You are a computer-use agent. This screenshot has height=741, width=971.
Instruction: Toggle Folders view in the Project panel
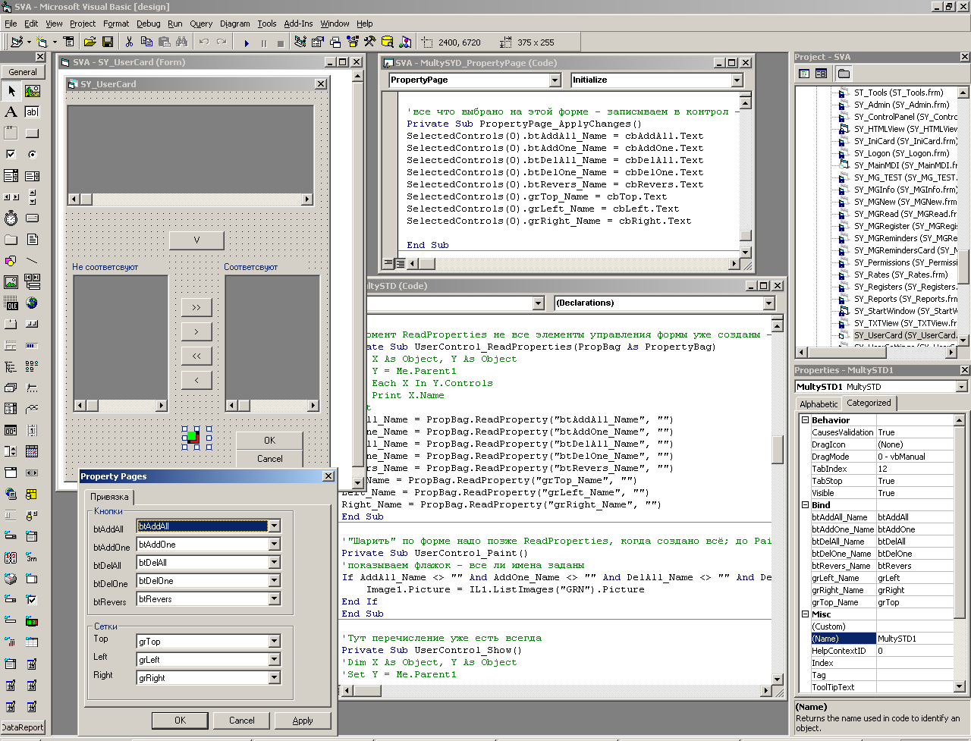[844, 74]
